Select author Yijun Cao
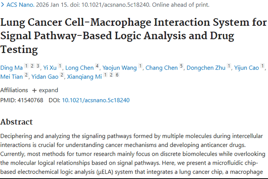Viewport: 268px width, 179px height. 247,68
